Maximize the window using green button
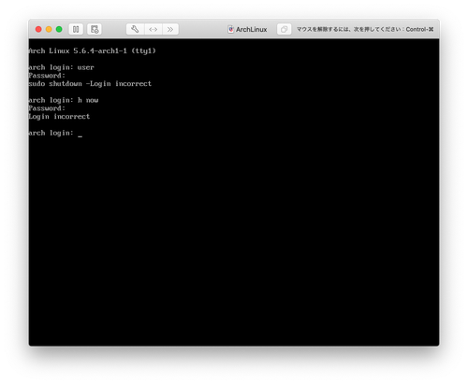Screen dimensions: 468x384 click(x=59, y=29)
